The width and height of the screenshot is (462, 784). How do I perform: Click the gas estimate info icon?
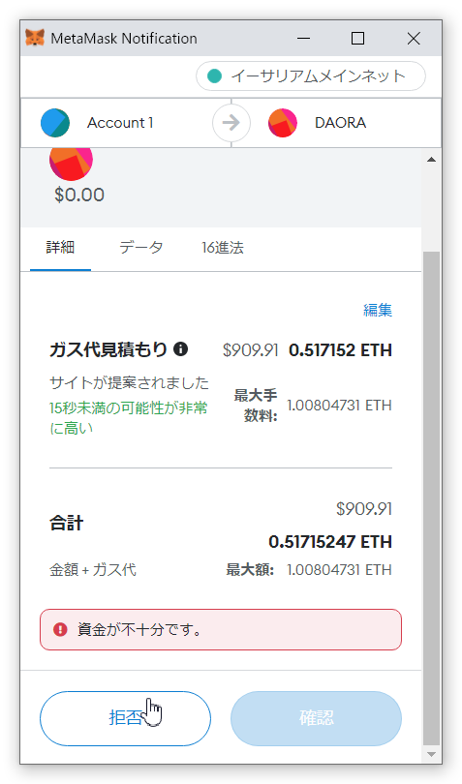click(181, 349)
